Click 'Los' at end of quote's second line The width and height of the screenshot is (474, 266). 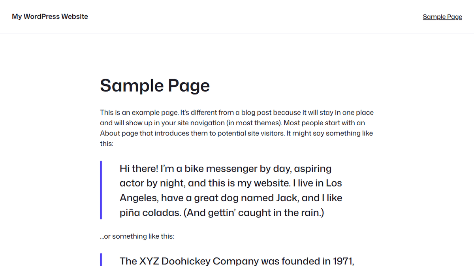[334, 183]
